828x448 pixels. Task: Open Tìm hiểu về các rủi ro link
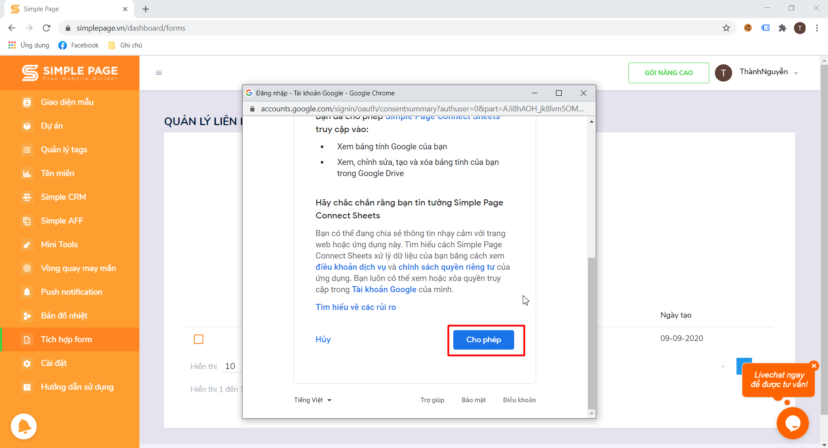(x=356, y=307)
